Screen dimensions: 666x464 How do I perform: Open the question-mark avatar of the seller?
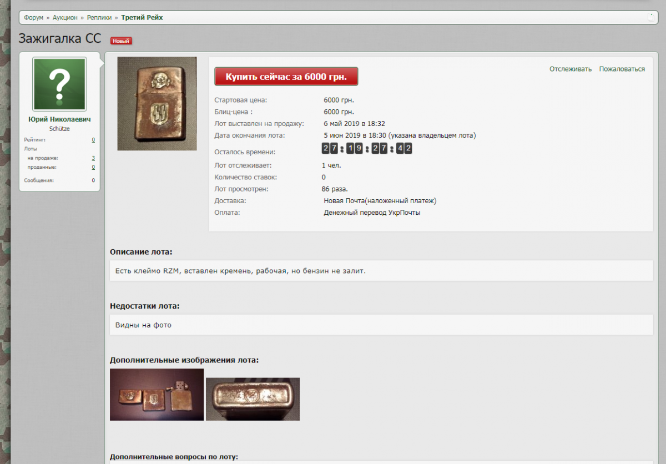59,84
